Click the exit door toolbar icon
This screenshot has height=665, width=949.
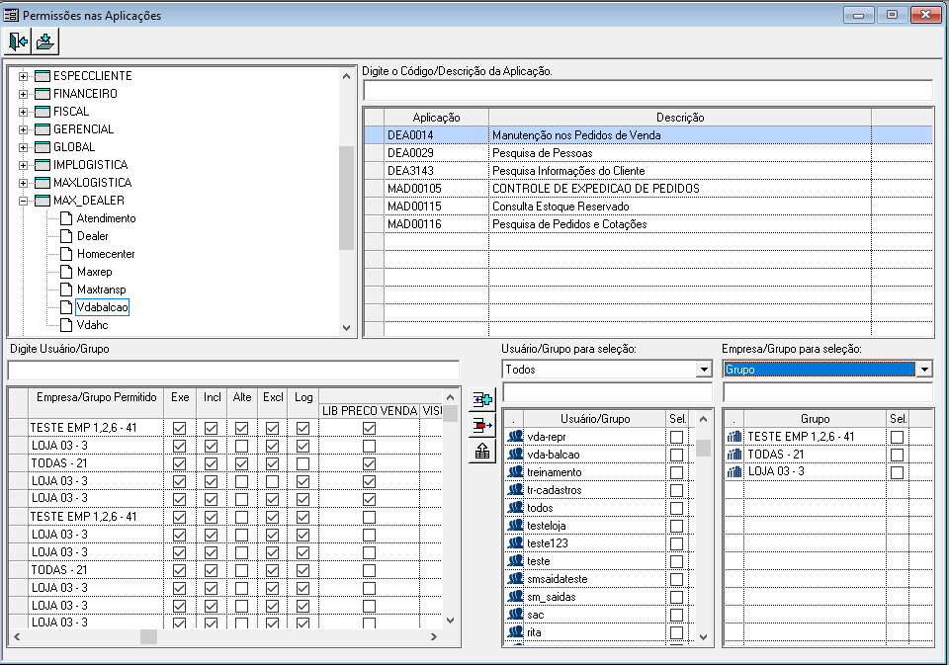click(x=18, y=42)
